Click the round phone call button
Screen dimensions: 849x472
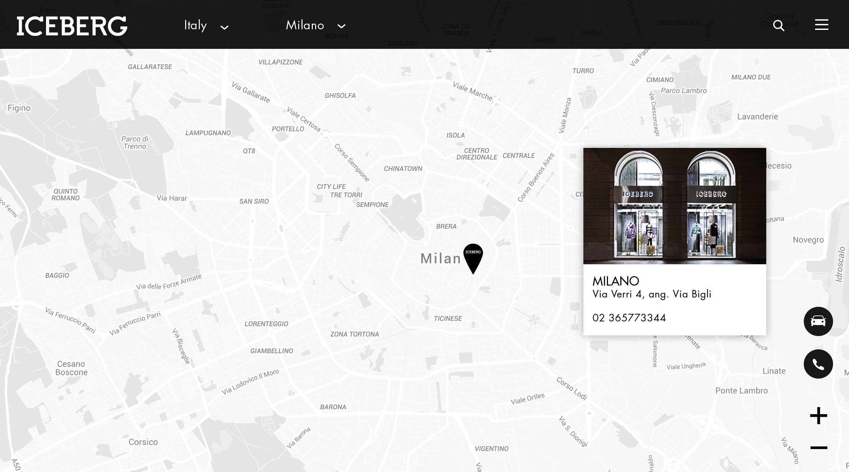coord(818,364)
